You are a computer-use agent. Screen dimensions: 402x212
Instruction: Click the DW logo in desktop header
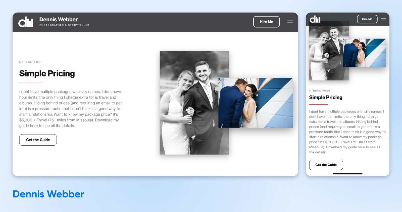click(x=26, y=22)
